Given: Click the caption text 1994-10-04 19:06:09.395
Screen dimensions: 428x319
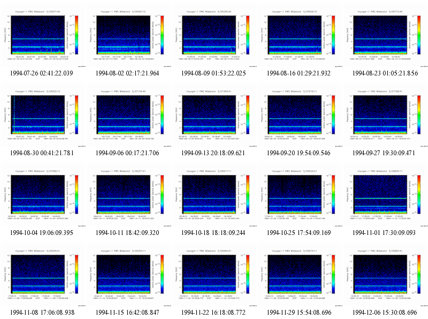Looking at the screenshot, I should (42, 233).
